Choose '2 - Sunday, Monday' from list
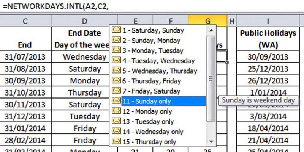This screenshot has width=304, height=152. (x=151, y=41)
